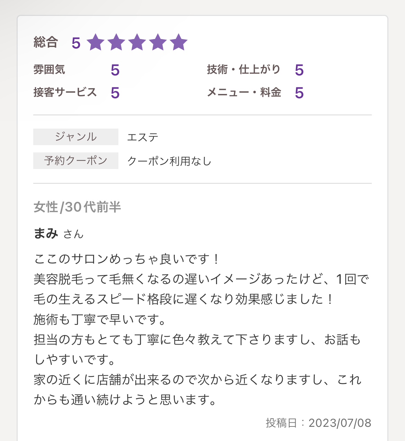
Task: Click the first purple rating star
Action: pyautogui.click(x=96, y=42)
